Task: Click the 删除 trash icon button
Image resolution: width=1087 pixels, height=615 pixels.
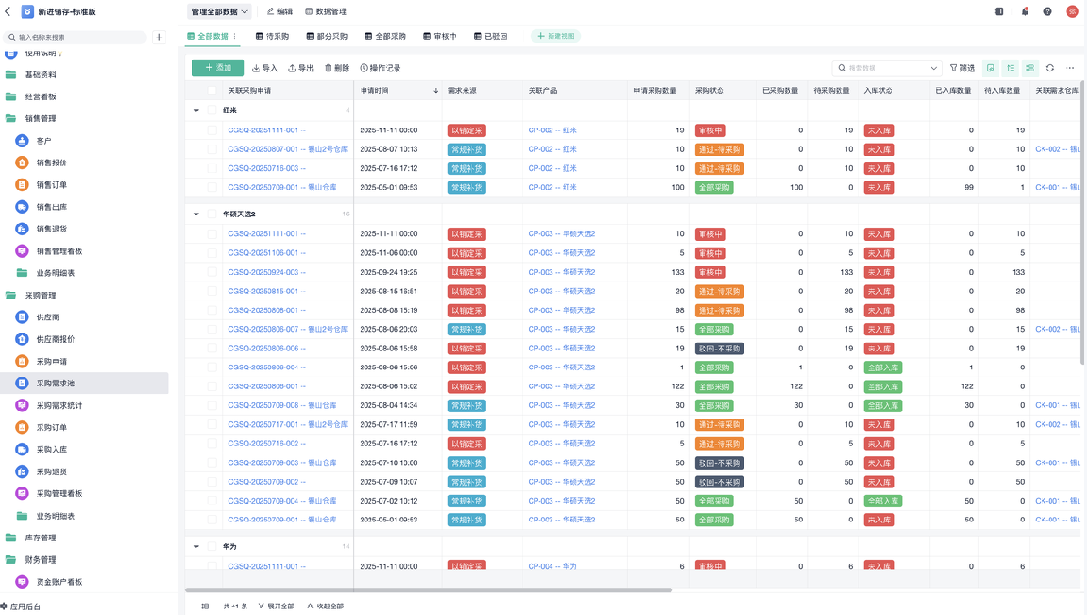Action: pos(337,68)
